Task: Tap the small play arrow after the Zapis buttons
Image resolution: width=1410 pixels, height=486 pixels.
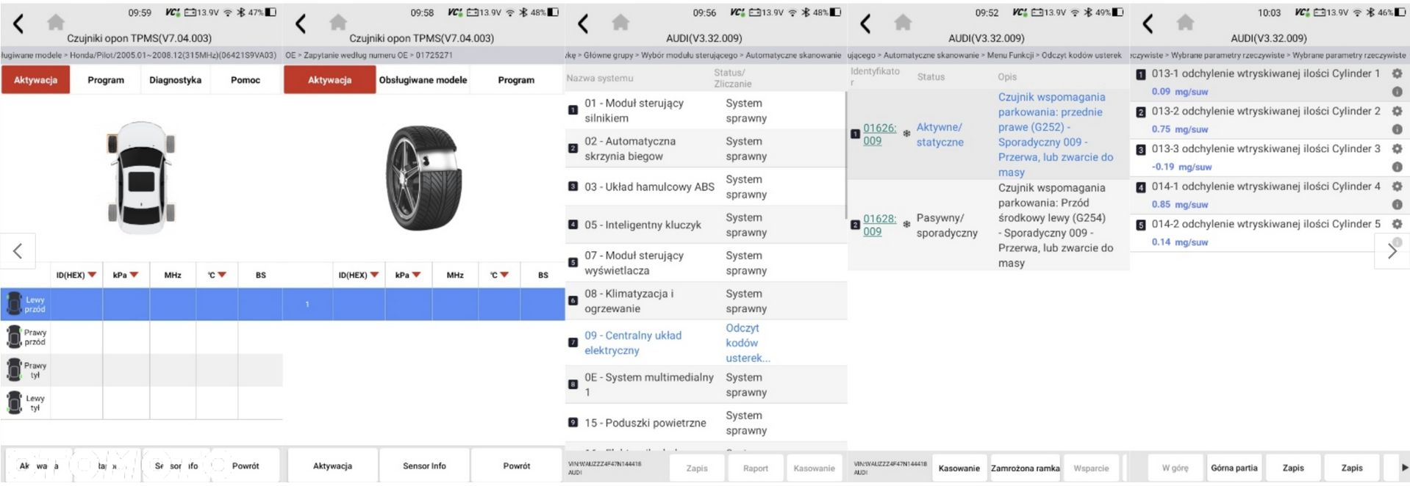Action: [1403, 468]
